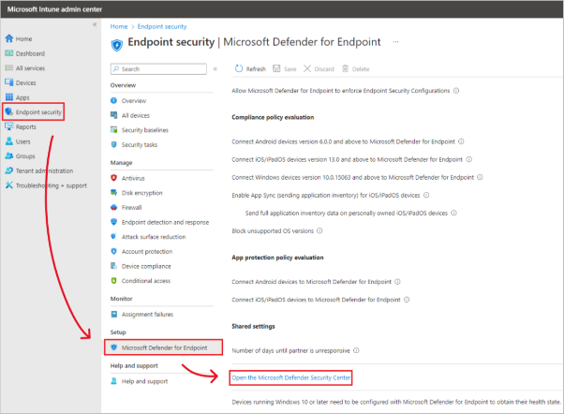The width and height of the screenshot is (564, 414).
Task: Open Tenant administration in sidebar
Action: coord(43,170)
